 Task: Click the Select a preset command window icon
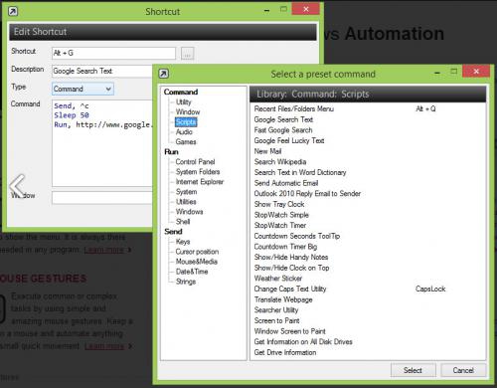(164, 74)
